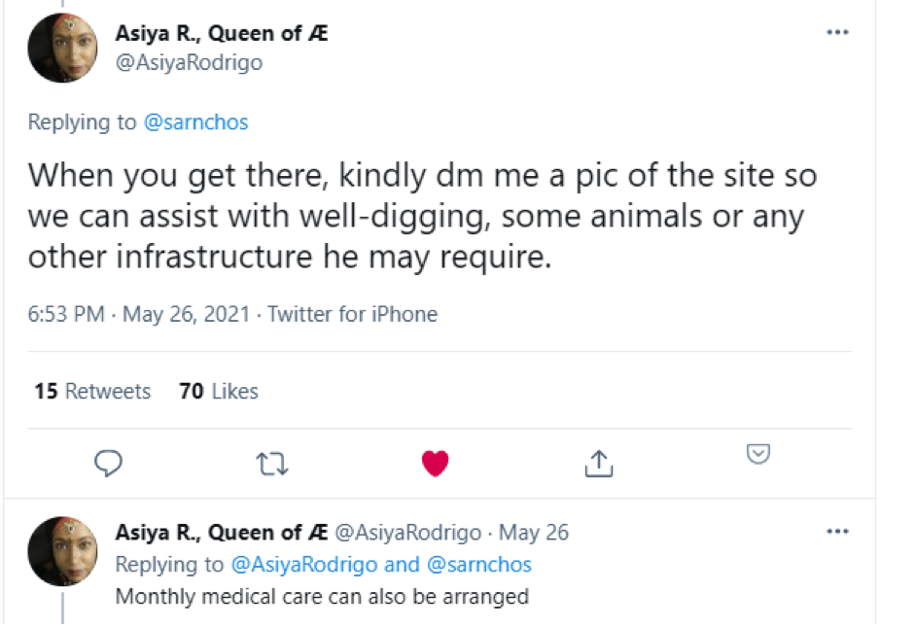This screenshot has height=625, width=915.
Task: Open the @sarnchos mention in main tweet
Action: (x=195, y=122)
